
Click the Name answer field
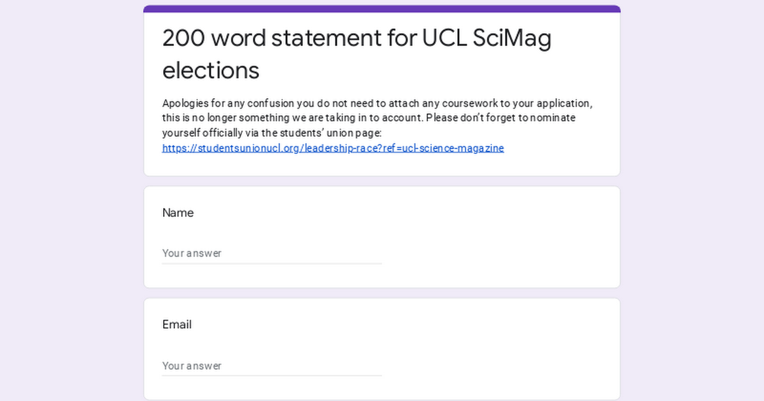coord(272,253)
